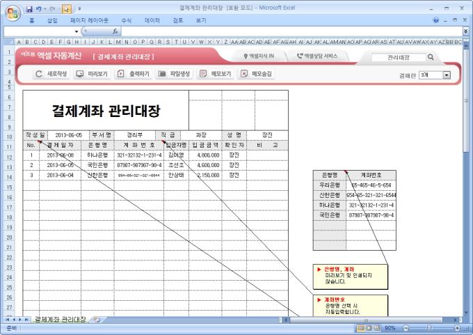Open the 데이터 ribbon tab
The height and width of the screenshot is (335, 473).
pos(152,20)
